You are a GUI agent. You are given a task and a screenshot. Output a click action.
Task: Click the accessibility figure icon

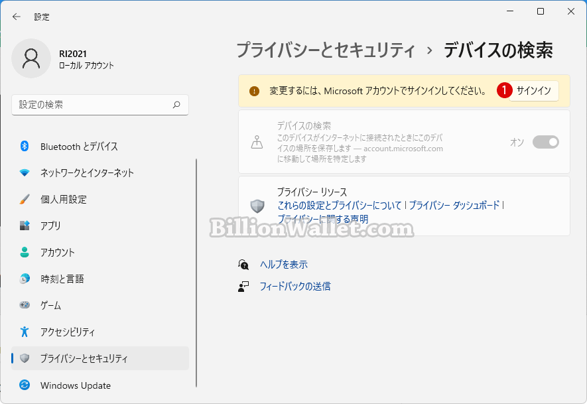click(x=25, y=332)
